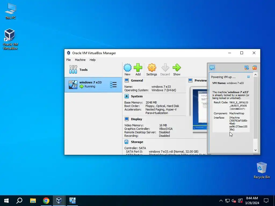This screenshot has height=206, width=275.
Task: Open the File menu
Action: click(x=68, y=60)
